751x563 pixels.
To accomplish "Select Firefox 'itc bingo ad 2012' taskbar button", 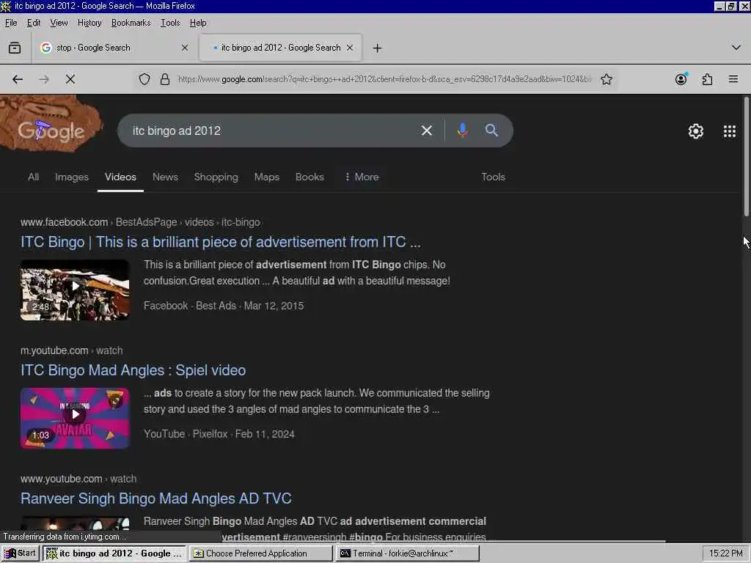I will coord(114,553).
